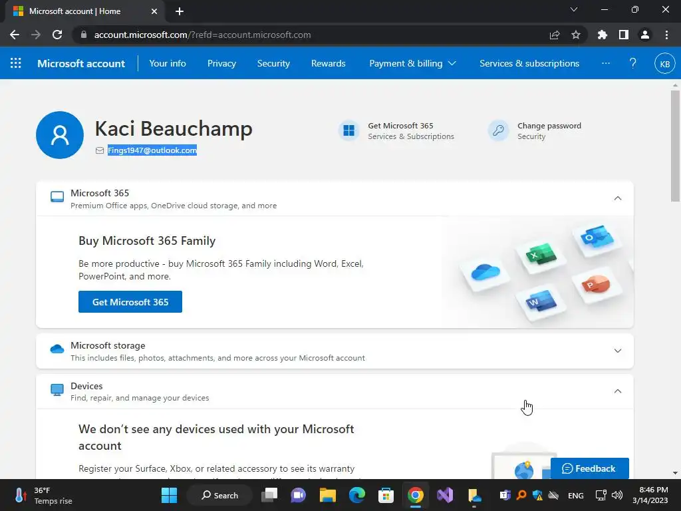Click the page vertical scrollbar

(x=675, y=146)
